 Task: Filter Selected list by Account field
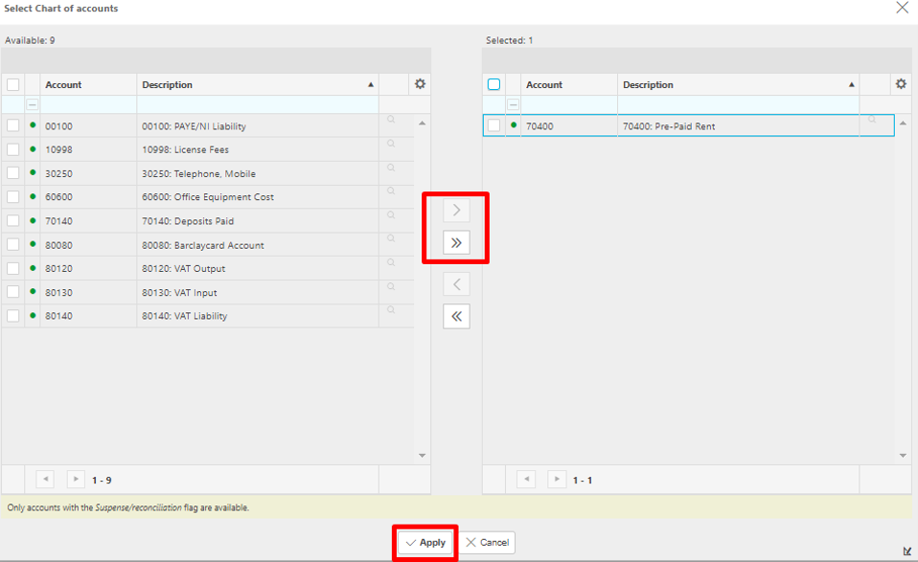tap(569, 104)
